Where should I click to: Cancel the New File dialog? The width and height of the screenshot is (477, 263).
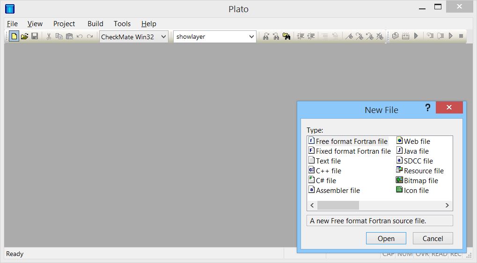point(433,238)
